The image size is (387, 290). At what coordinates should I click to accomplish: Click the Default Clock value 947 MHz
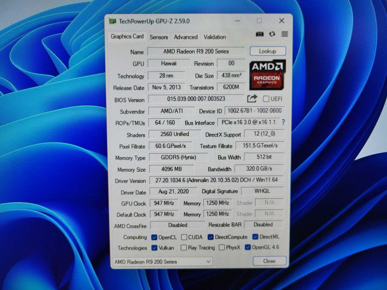(164, 214)
